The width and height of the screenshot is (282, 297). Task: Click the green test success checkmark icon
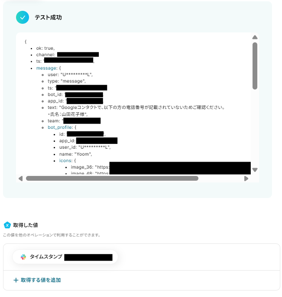pyautogui.click(x=23, y=17)
